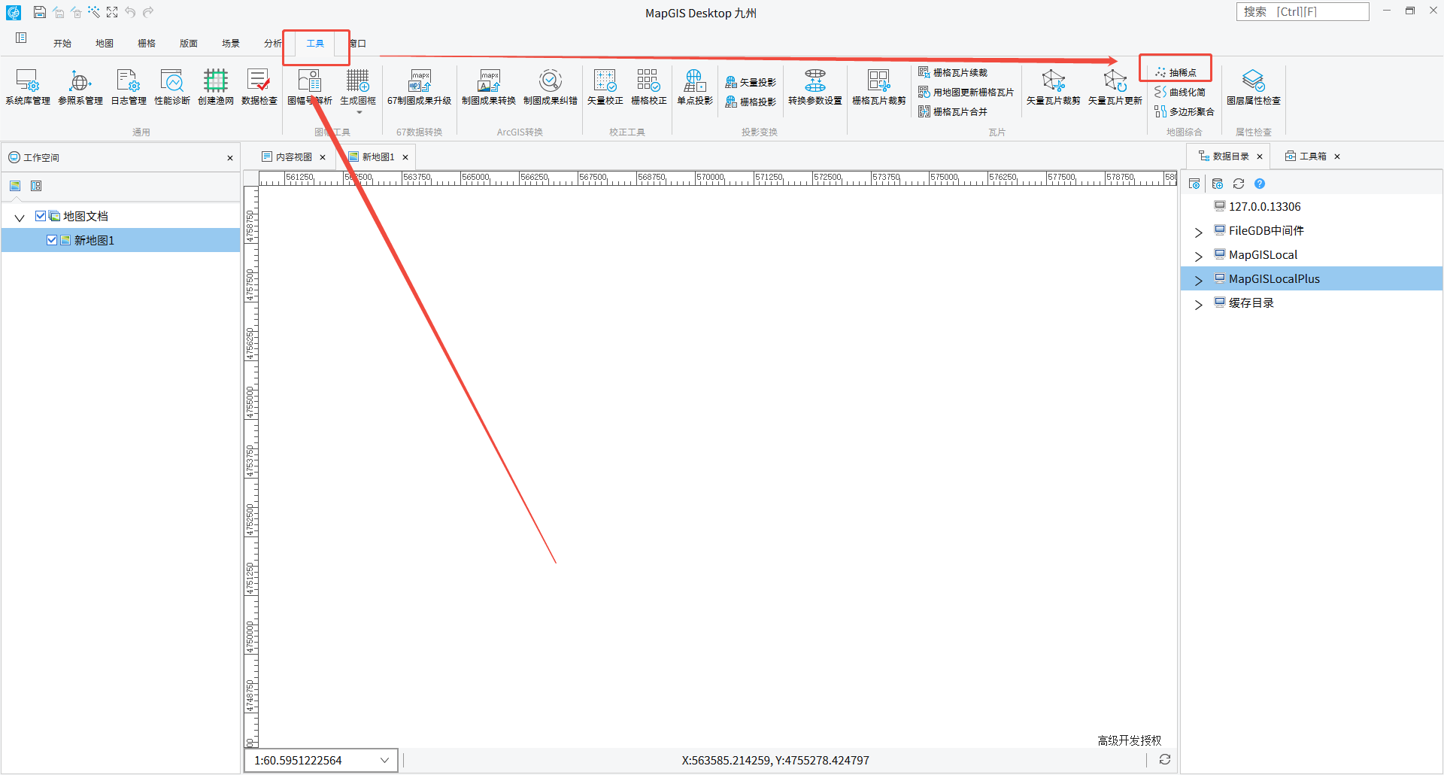Click 用地图更新栅格瓦片 option
This screenshot has height=775, width=1444.
click(x=966, y=92)
